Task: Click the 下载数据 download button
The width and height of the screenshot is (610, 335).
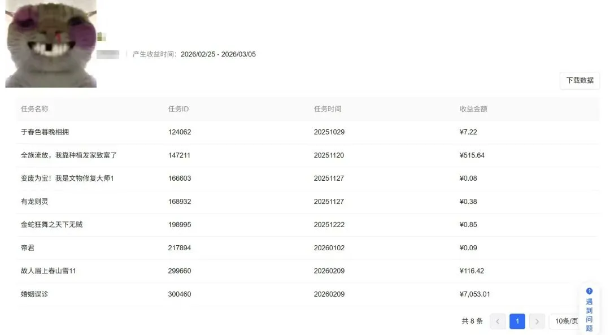Action: tap(579, 81)
